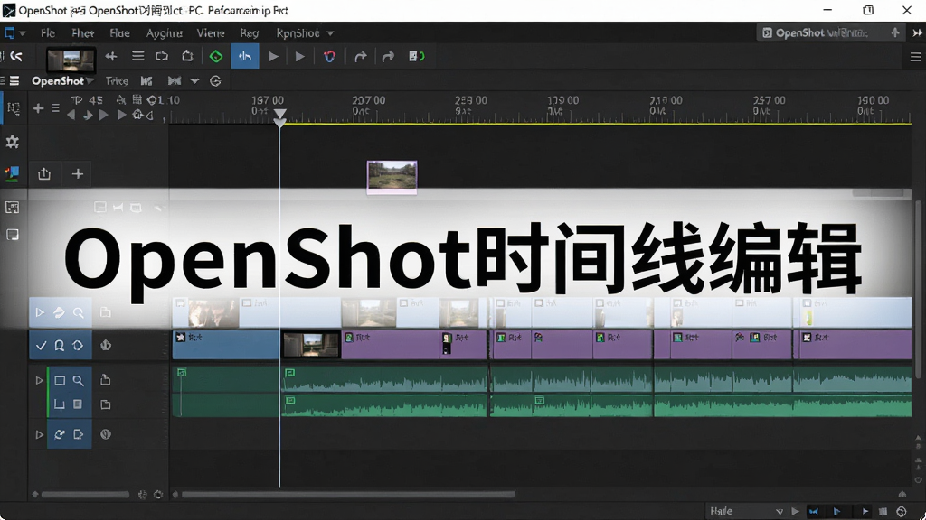This screenshot has height=520, width=926.
Task: Click the Trice button
Action: point(117,80)
